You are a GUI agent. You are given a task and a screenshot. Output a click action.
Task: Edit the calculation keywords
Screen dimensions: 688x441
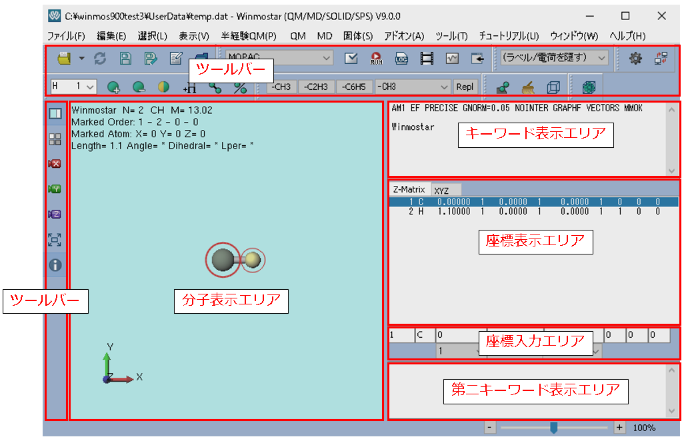point(175,59)
